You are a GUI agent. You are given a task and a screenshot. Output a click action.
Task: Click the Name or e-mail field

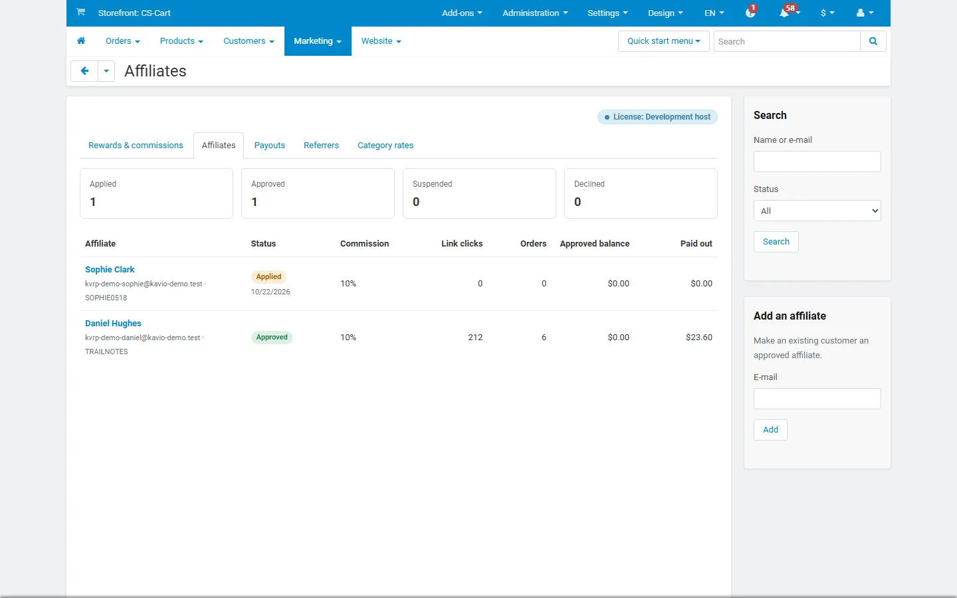point(817,161)
